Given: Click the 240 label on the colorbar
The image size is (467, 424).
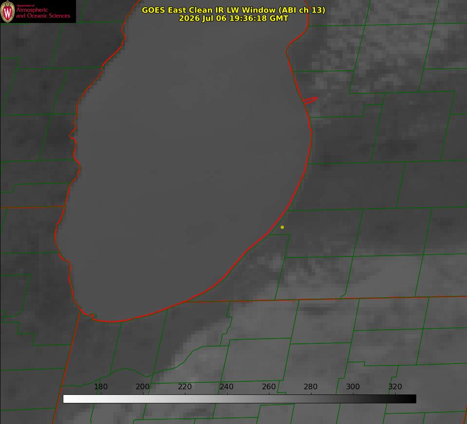Looking at the screenshot, I should click(x=227, y=386).
